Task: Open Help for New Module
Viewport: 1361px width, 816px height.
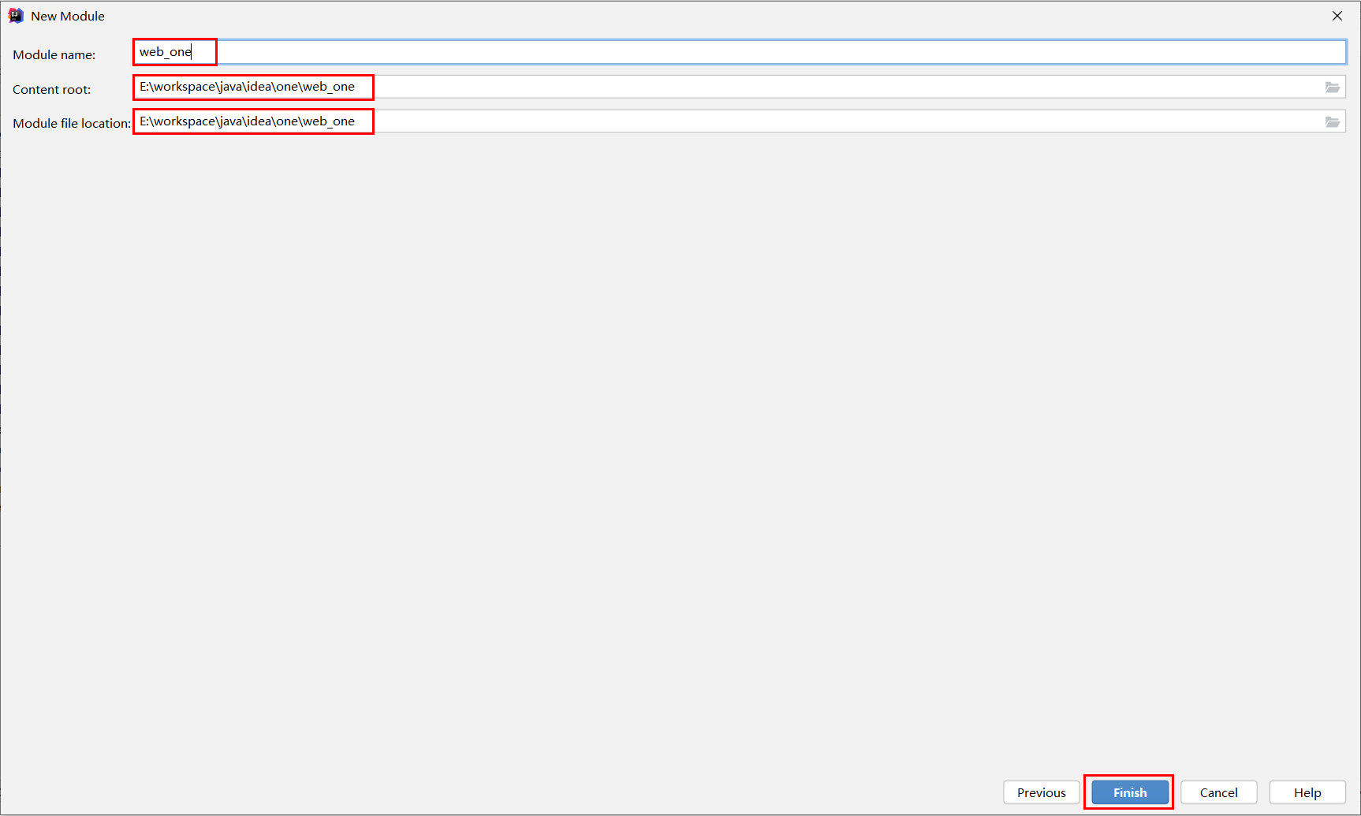Action: click(x=1307, y=792)
